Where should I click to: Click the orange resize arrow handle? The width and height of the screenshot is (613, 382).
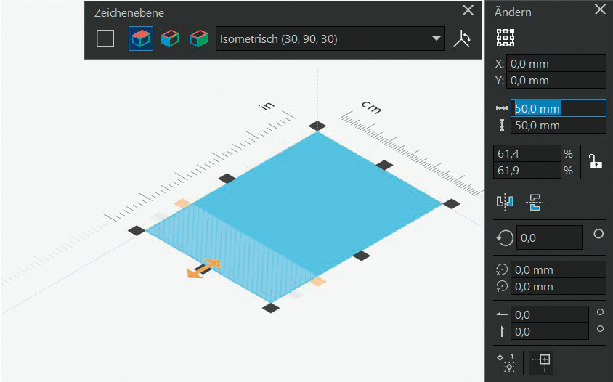click(x=203, y=269)
